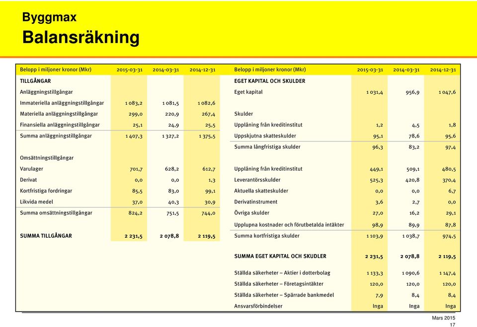
Task: Click value 525,3 for Leverantörsskulder
Action: [x=376, y=180]
